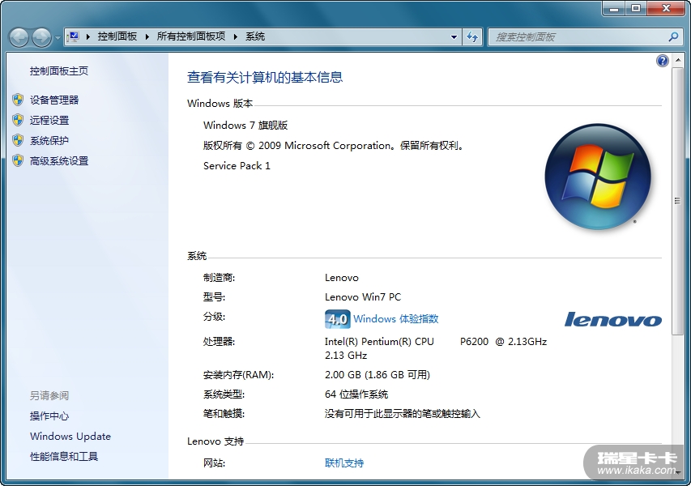The height and width of the screenshot is (486, 691).
Task: Click the shield icon beside 高级系统设置
Action: click(x=18, y=161)
